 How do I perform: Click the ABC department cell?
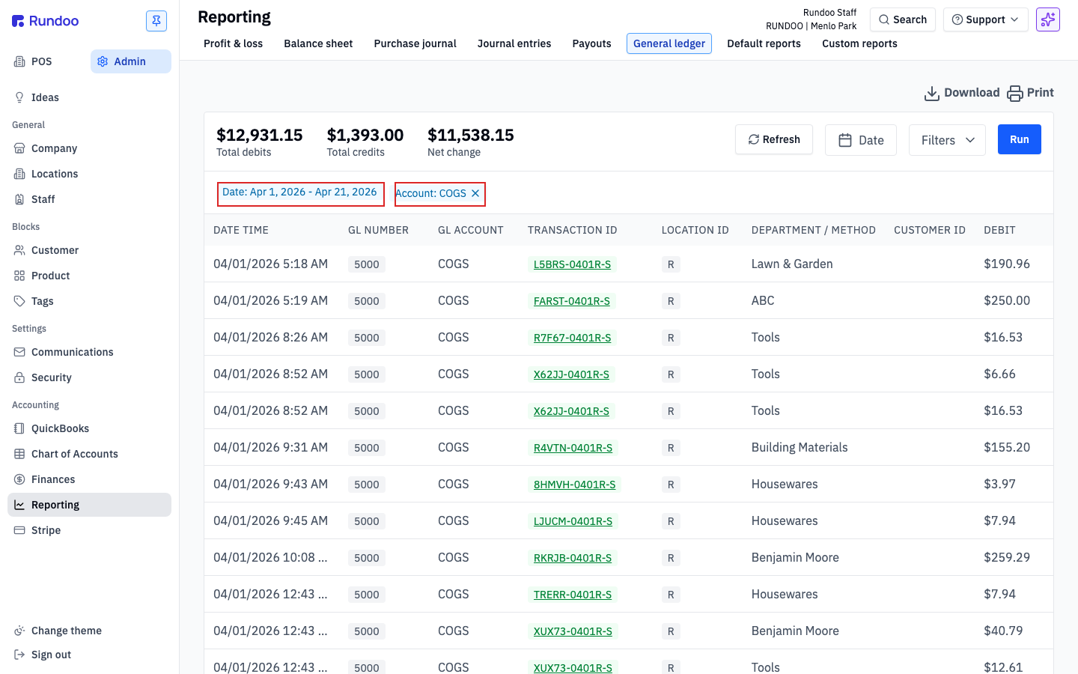pos(763,300)
